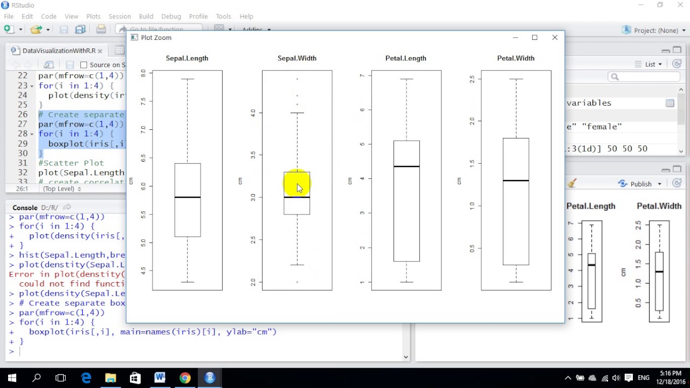
Task: Open the Session menu
Action: pos(120,16)
